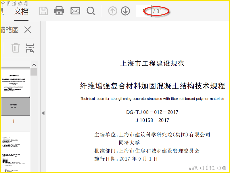Close the thumbnails panel
Viewport: 230px width, 173px height.
point(28,30)
